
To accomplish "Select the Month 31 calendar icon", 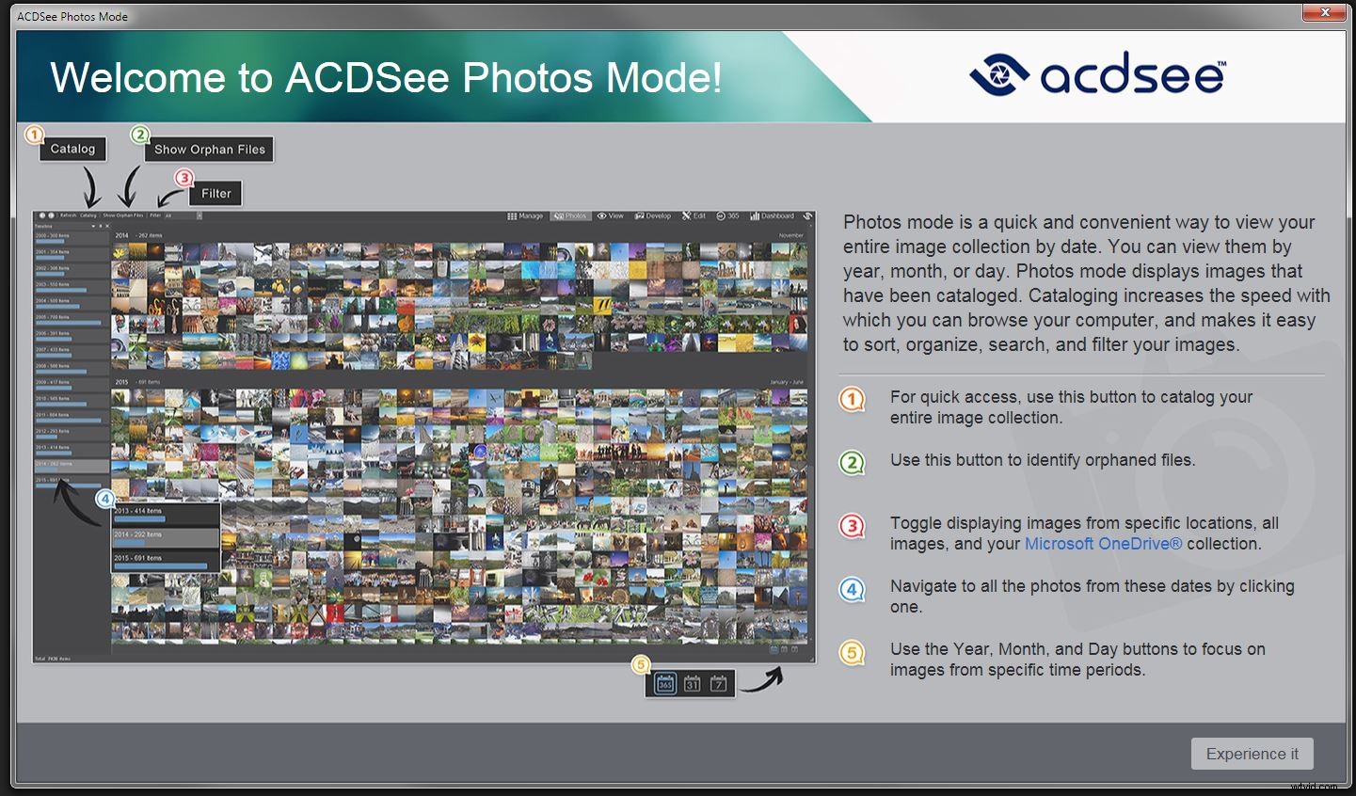I will [x=694, y=683].
